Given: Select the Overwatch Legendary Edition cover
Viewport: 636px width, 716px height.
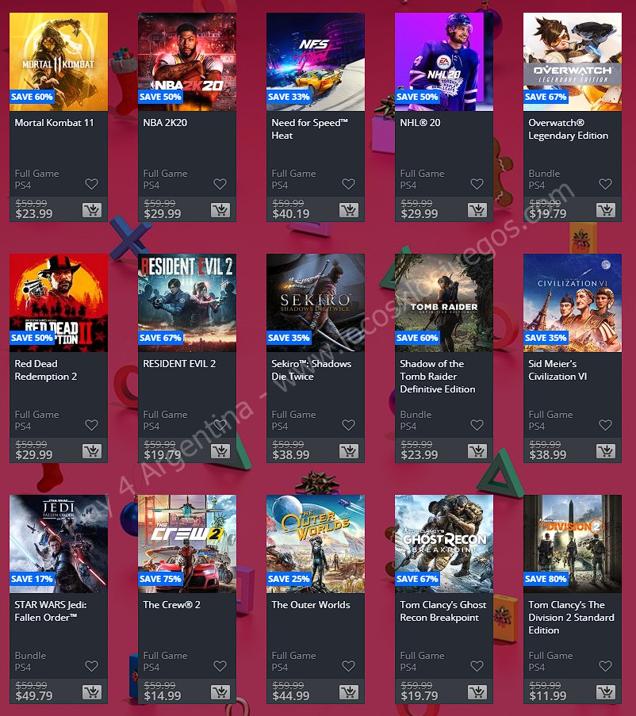Looking at the screenshot, I should (573, 62).
